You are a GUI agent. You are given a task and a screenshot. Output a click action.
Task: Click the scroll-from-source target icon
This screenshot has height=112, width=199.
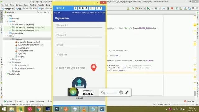(x=38, y=12)
